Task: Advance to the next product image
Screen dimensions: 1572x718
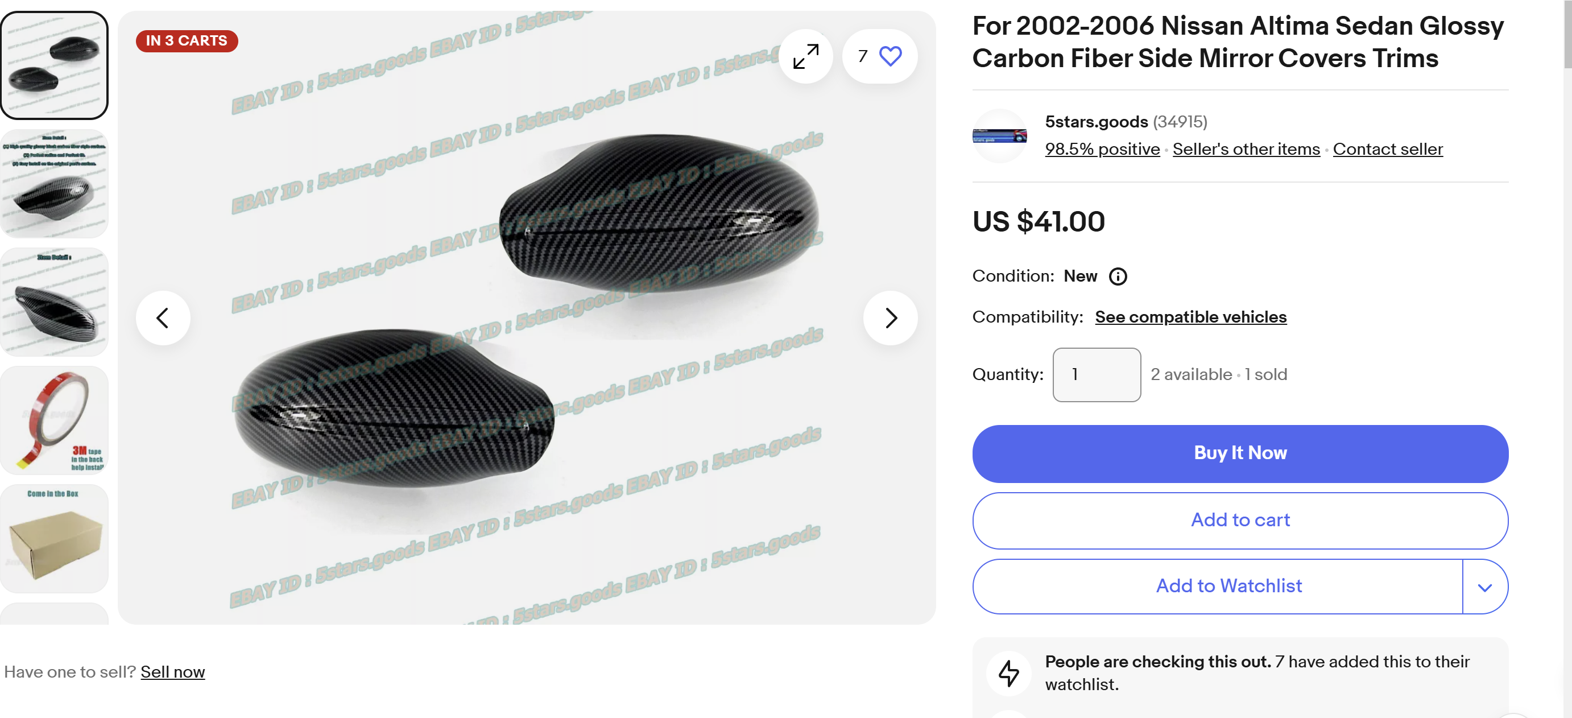Action: pyautogui.click(x=890, y=318)
